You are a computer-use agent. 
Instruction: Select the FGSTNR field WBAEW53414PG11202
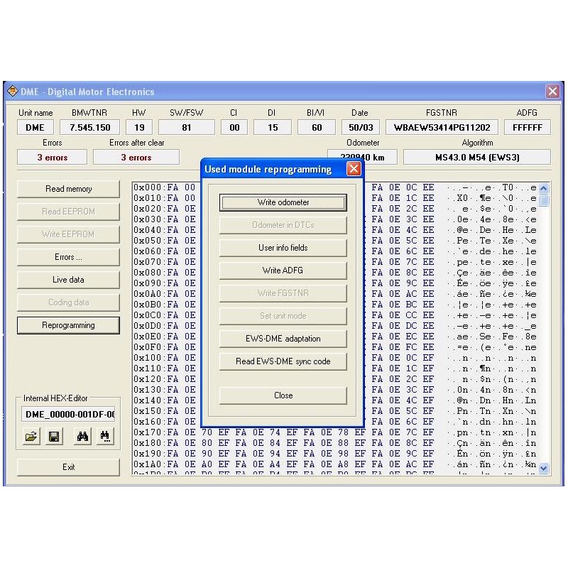pyautogui.click(x=442, y=128)
